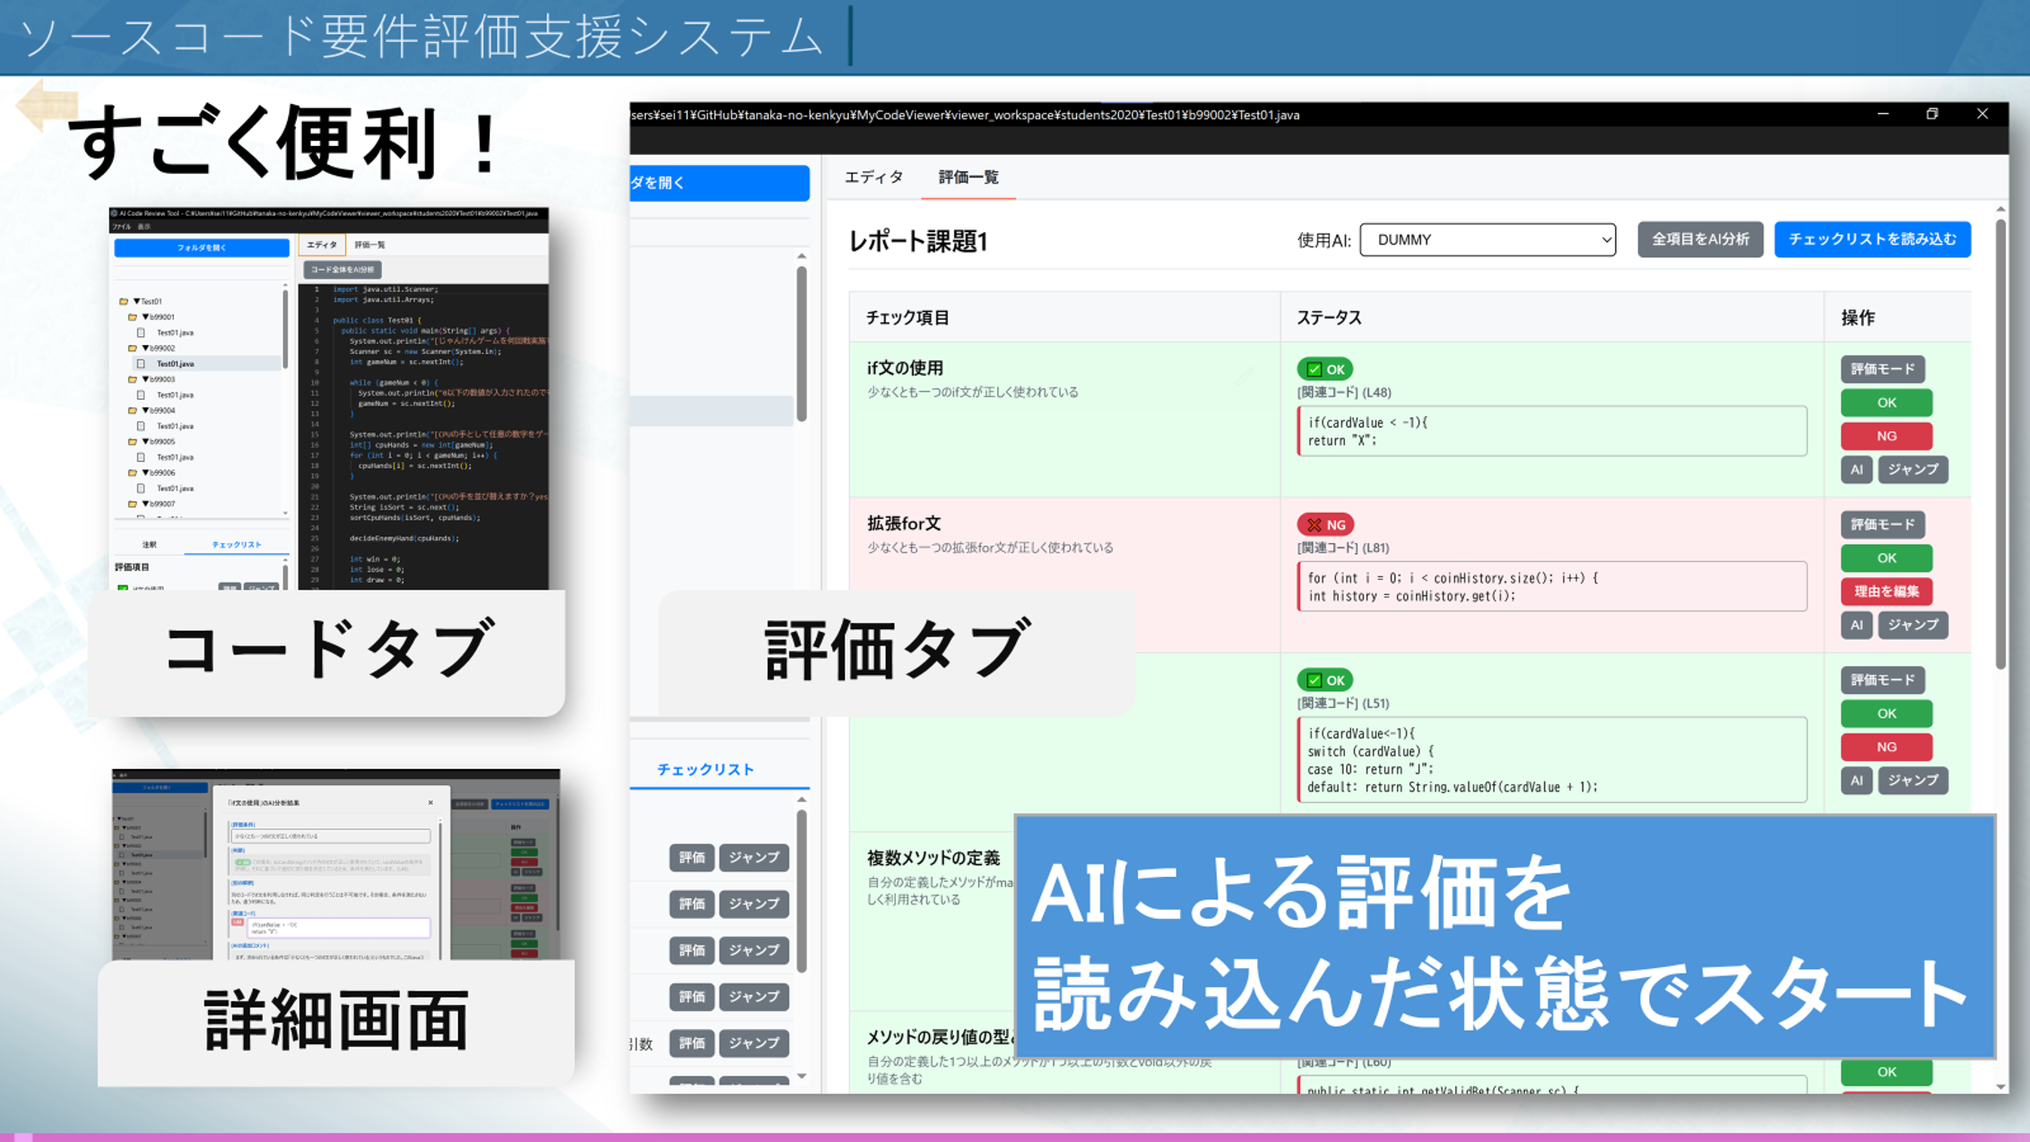Mark 拡張for文 as OK with green button
The height and width of the screenshot is (1142, 2030).
pyautogui.click(x=1886, y=558)
